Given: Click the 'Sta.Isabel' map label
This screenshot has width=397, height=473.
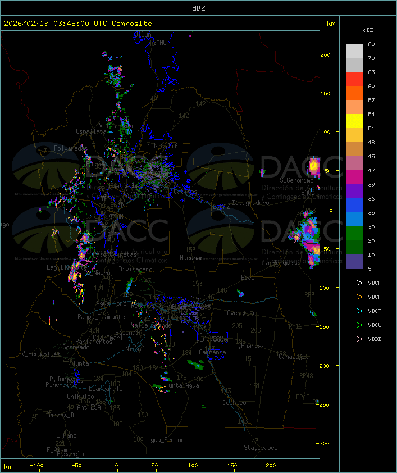Looking at the screenshot, I should (261, 448).
